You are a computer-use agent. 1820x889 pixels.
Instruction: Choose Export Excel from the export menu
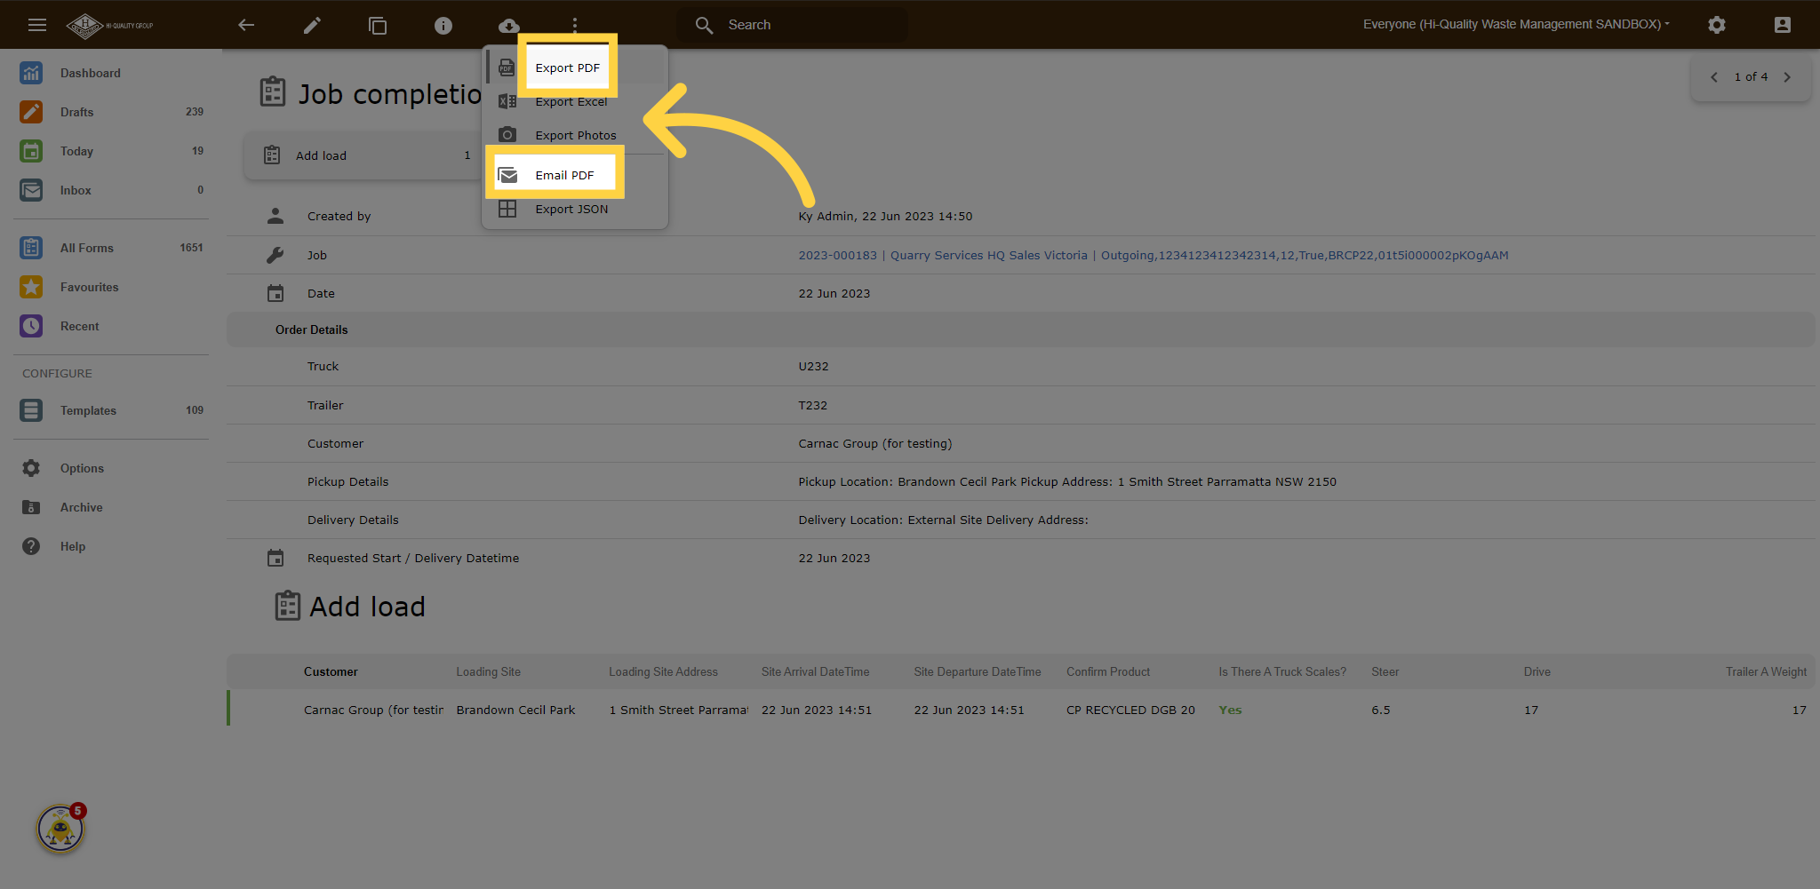click(571, 101)
